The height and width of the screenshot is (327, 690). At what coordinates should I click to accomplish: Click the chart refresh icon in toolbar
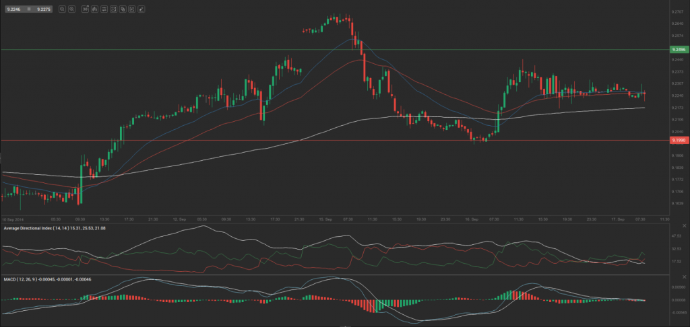[115, 9]
